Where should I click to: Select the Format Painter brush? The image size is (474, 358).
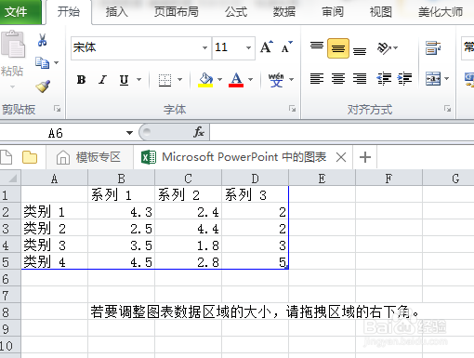pyautogui.click(x=43, y=86)
